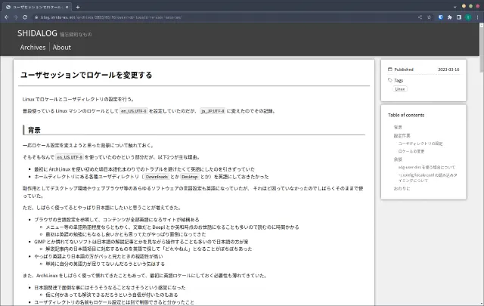Viewport: 484px width, 306px height.
Task: Click the URL in the address bar
Action: coord(111,17)
